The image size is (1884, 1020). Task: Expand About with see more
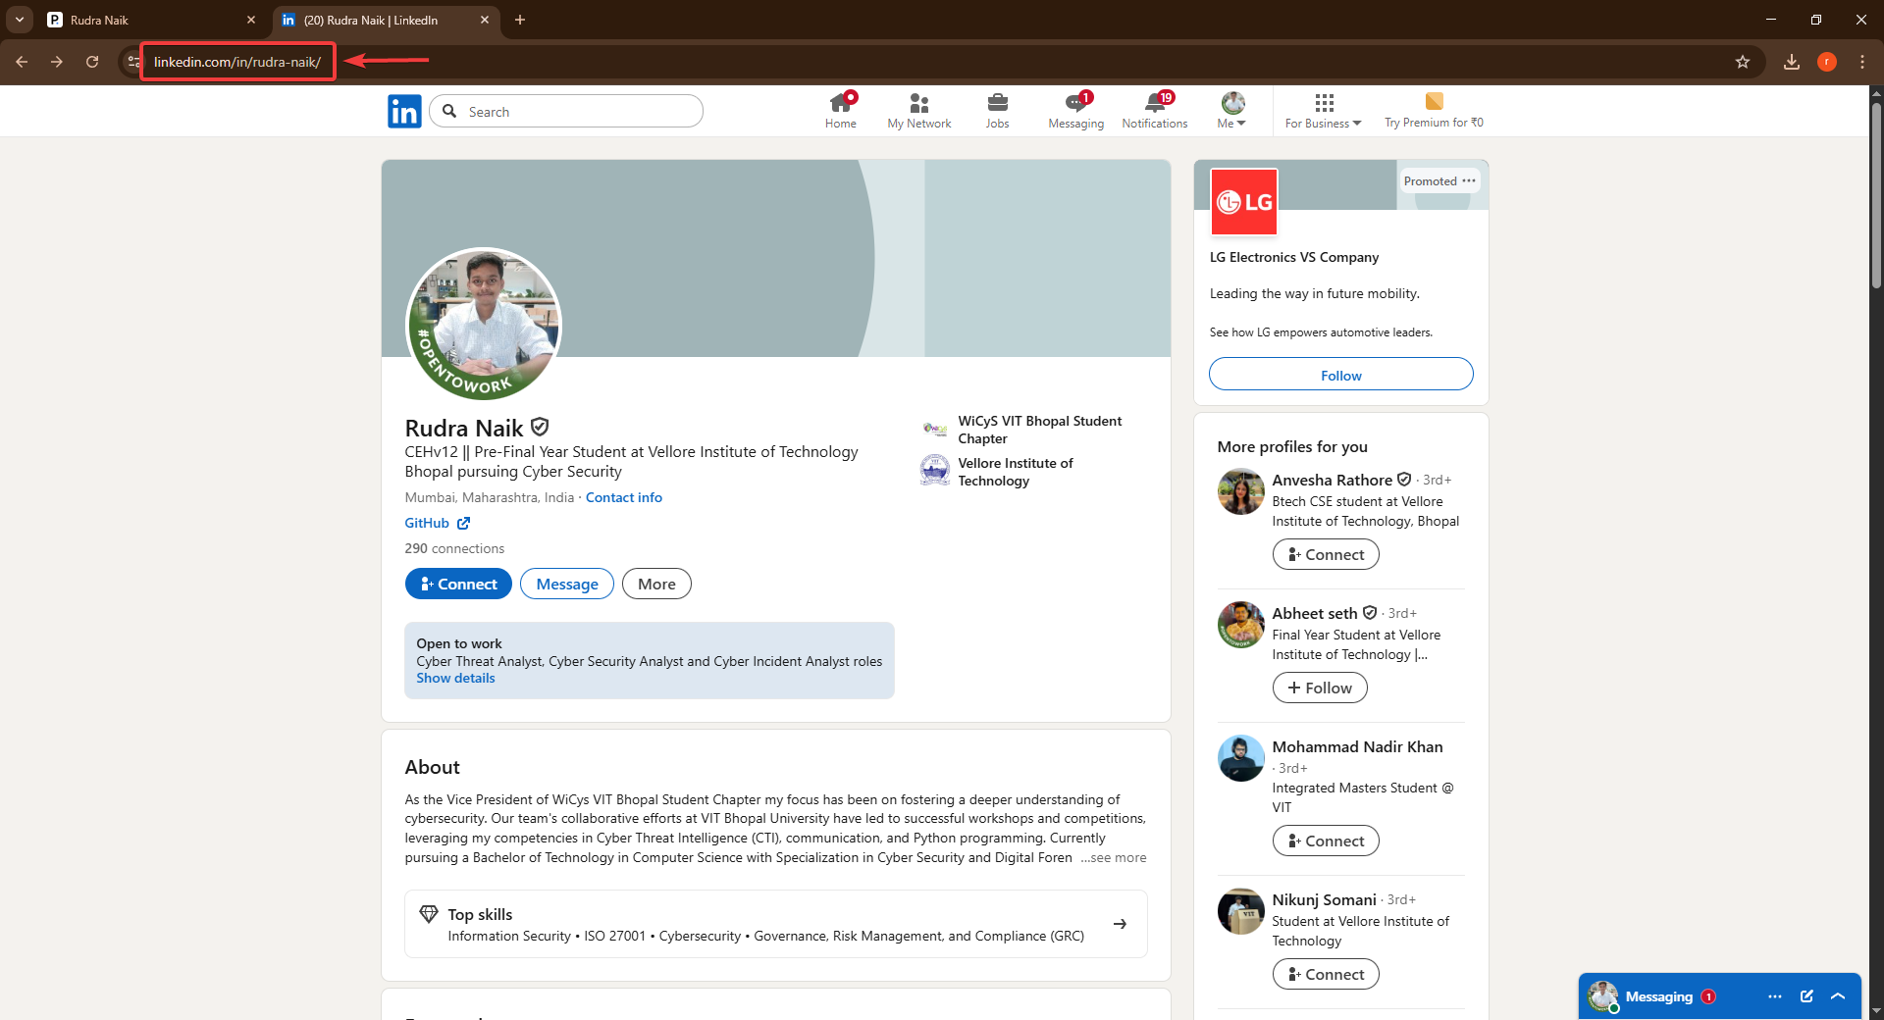1114,857
